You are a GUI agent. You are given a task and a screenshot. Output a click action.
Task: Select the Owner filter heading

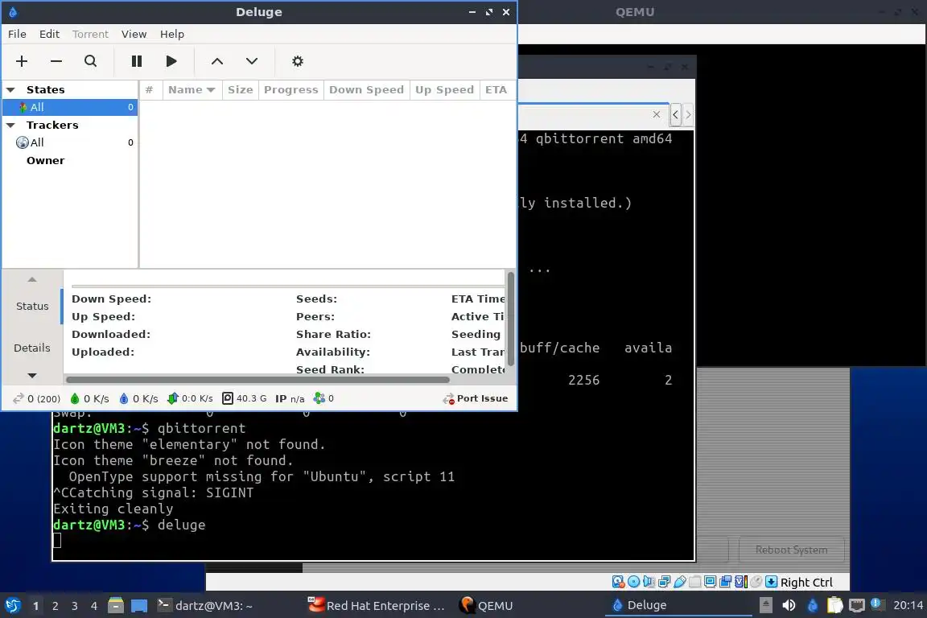pos(46,160)
